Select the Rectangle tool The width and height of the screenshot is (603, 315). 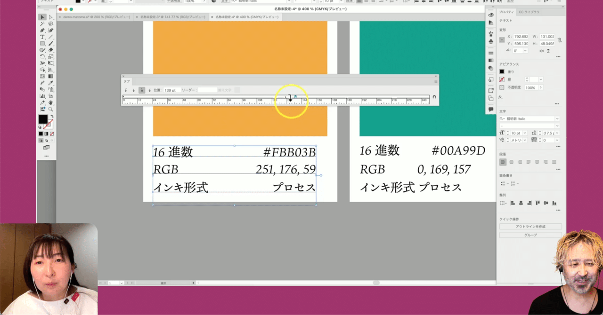42,43
